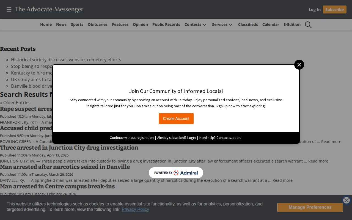Open Historical society discusses website post
Viewport: 352px width, 220px height.
pos(66,60)
